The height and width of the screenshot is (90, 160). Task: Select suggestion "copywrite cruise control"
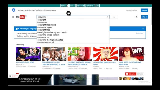click(x=73, y=35)
